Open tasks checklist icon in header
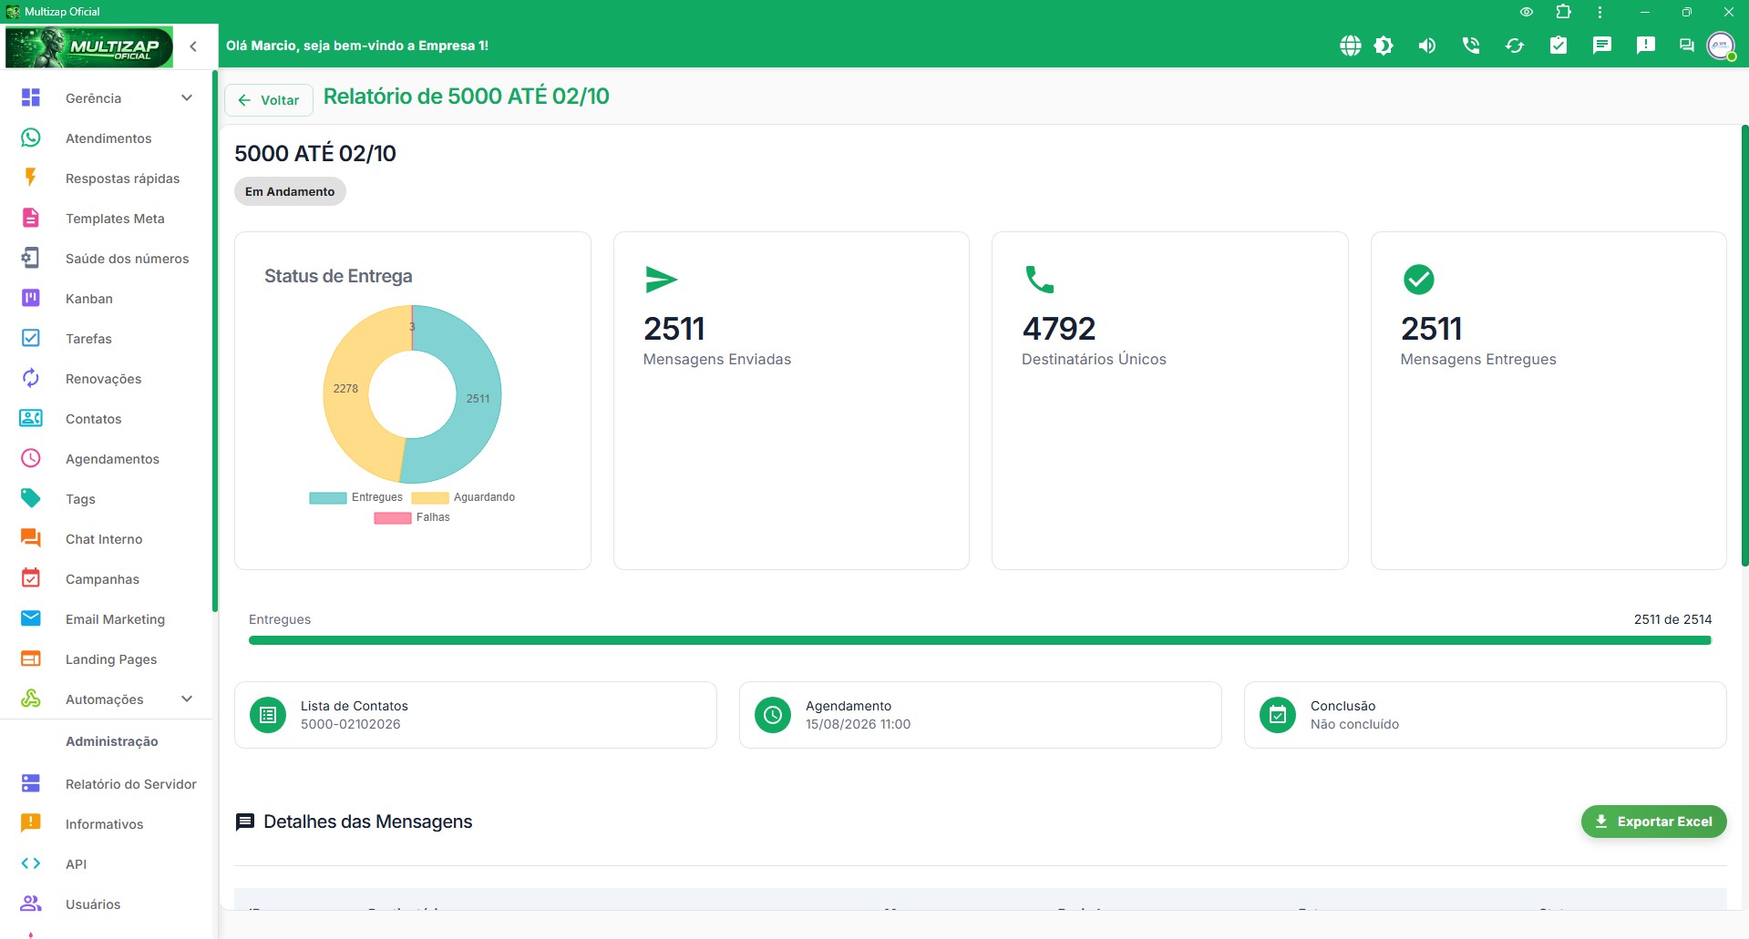This screenshot has height=939, width=1749. coord(1559,46)
